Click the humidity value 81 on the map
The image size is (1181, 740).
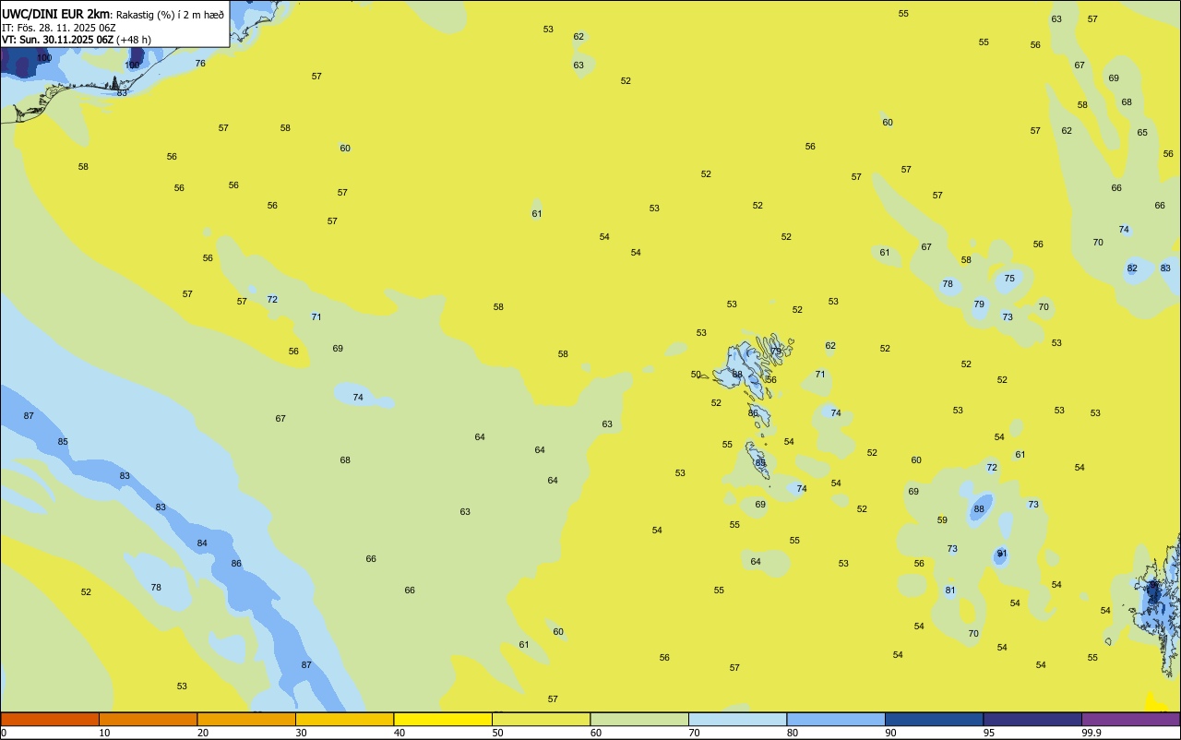(x=950, y=591)
